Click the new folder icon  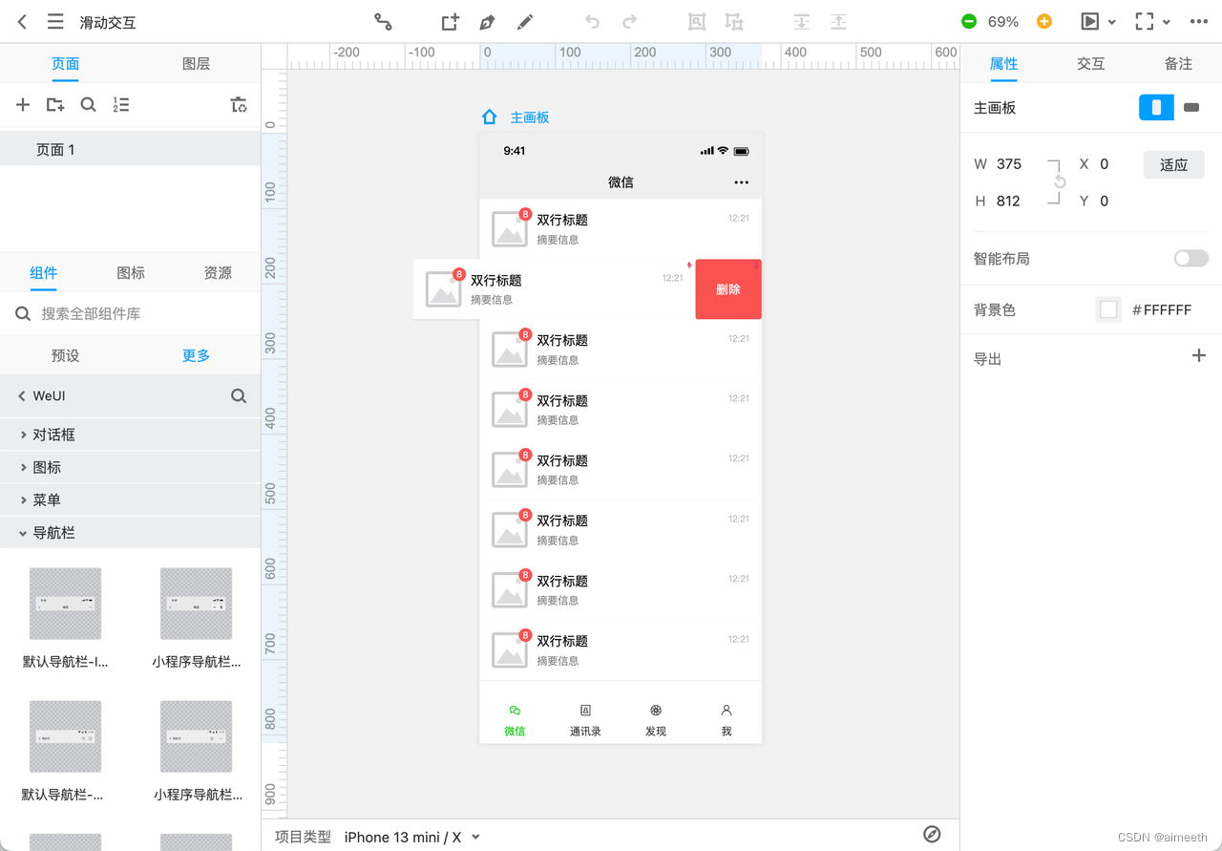click(x=55, y=104)
